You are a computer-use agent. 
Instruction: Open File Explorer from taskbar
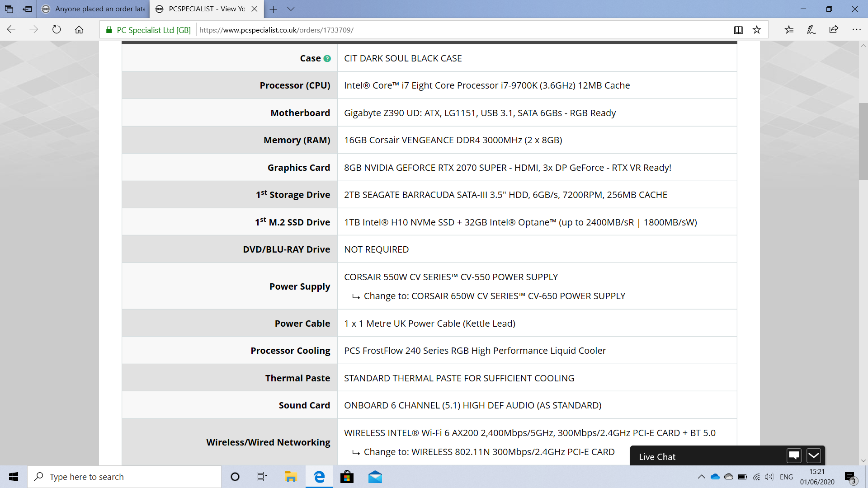[x=290, y=477]
